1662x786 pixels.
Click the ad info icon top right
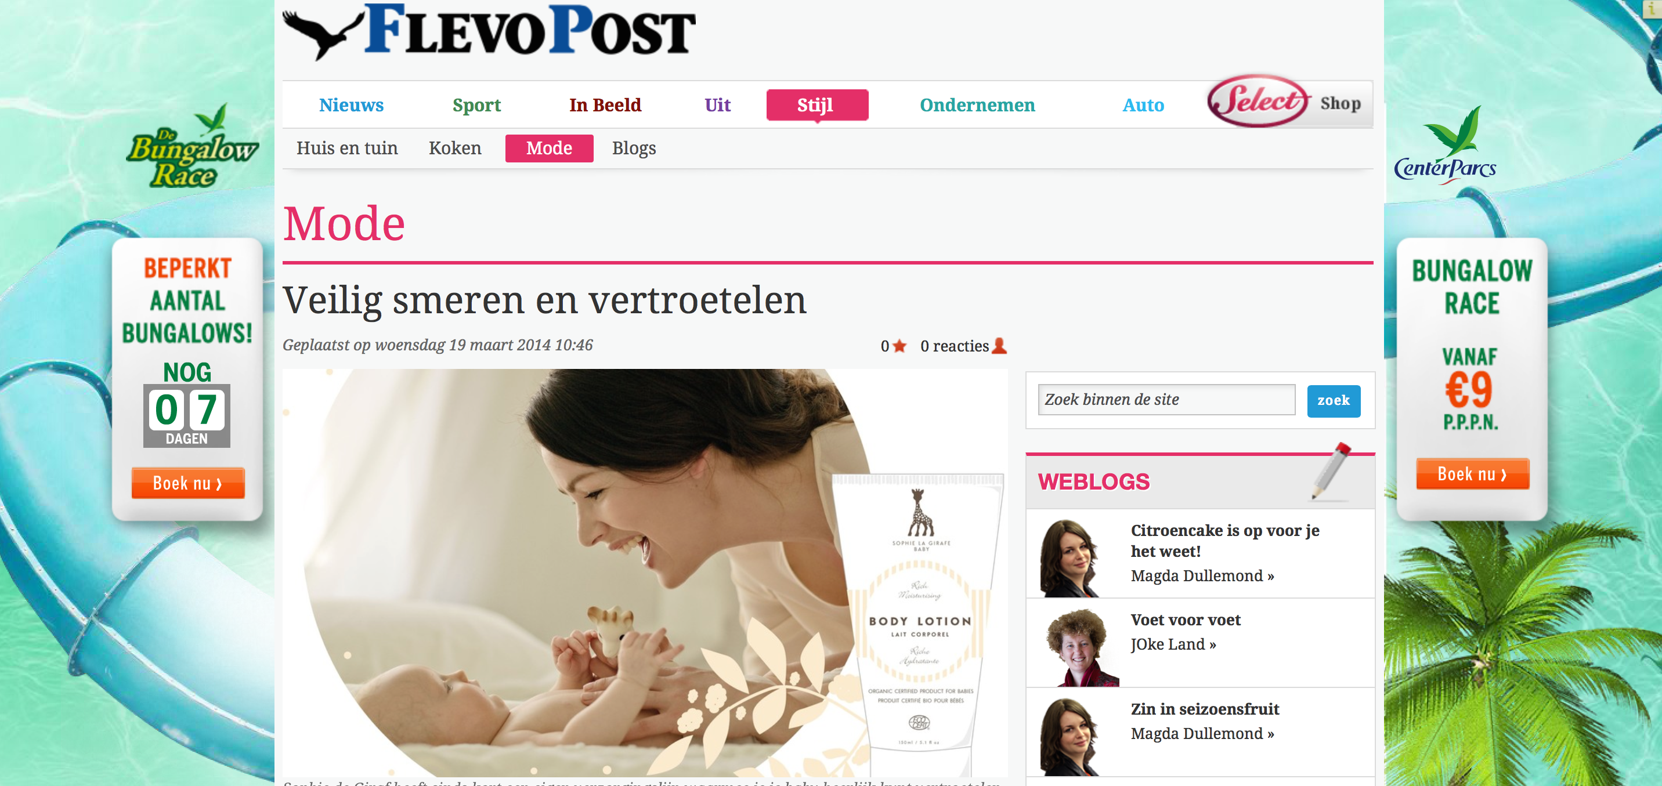click(x=1656, y=8)
